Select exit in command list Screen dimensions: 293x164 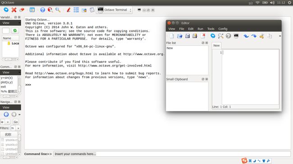(3, 87)
